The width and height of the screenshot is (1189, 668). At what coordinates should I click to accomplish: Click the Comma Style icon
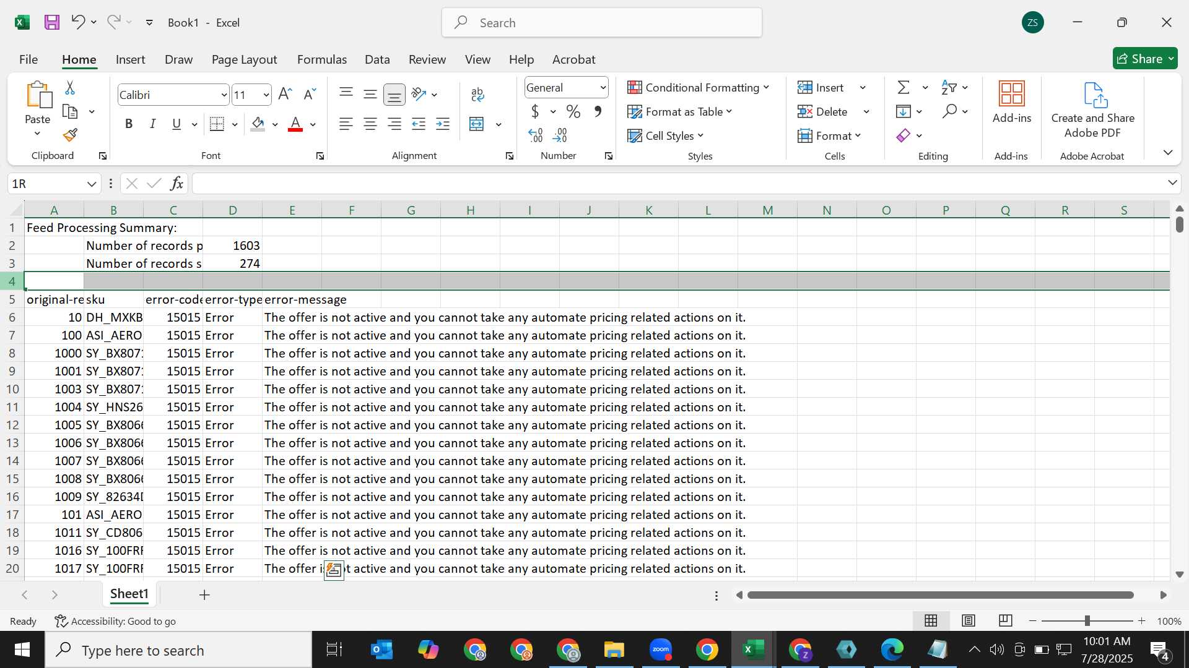598,111
